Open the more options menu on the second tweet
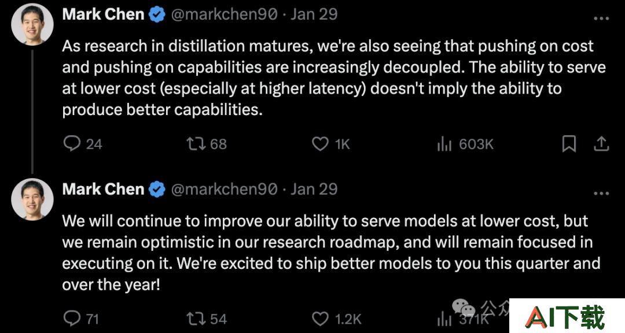Image resolution: width=625 pixels, height=333 pixels. (601, 194)
